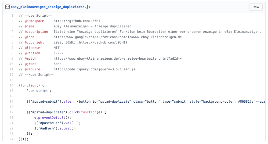The image size is (268, 144).
Task: Click the version number 1.0.2
Action: click(x=59, y=53)
